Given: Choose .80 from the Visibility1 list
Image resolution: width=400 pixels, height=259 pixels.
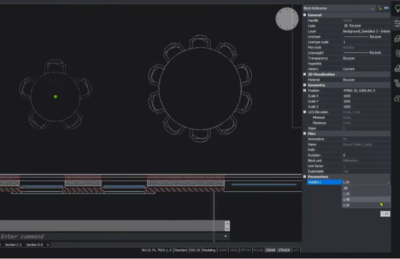Looking at the screenshot, I should coord(366,188).
